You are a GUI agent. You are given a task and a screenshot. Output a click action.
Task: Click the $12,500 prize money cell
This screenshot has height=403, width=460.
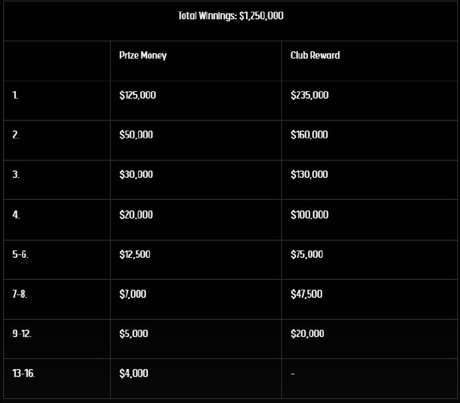point(135,254)
